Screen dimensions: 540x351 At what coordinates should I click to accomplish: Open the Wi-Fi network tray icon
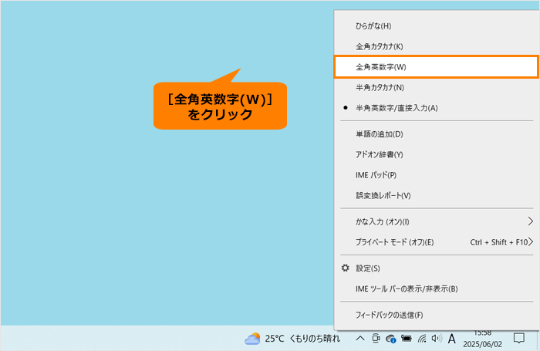coord(422,339)
